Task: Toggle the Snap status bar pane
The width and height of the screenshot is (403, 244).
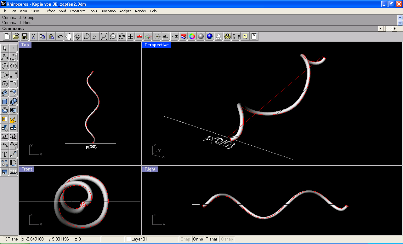Action: (185, 239)
